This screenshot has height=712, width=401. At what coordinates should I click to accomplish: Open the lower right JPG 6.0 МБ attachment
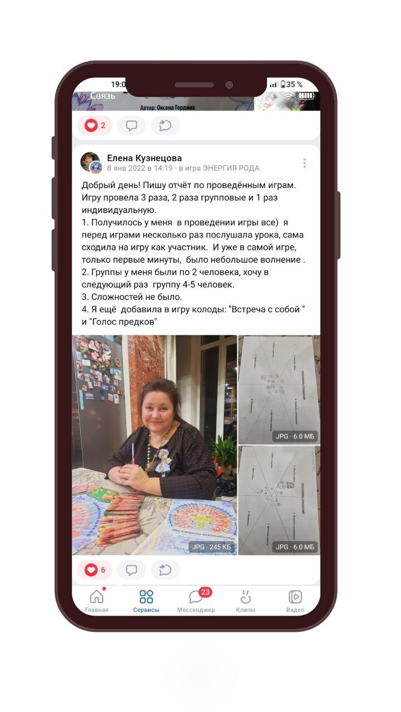pyautogui.click(x=279, y=500)
